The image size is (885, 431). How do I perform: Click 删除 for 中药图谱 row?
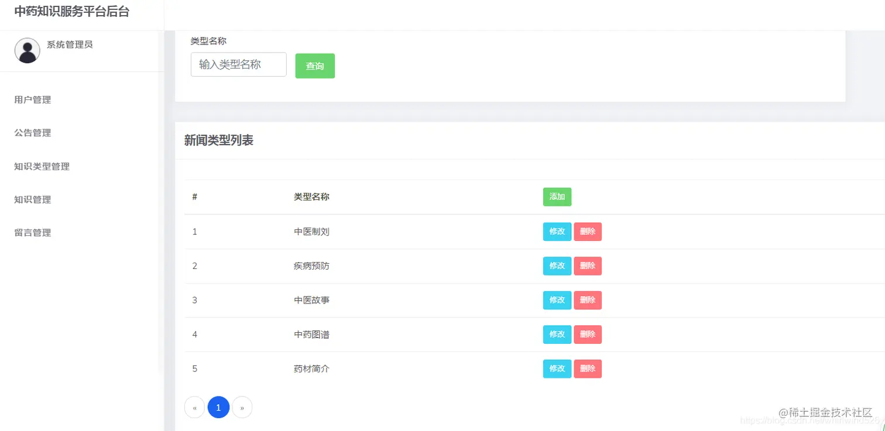pyautogui.click(x=588, y=335)
